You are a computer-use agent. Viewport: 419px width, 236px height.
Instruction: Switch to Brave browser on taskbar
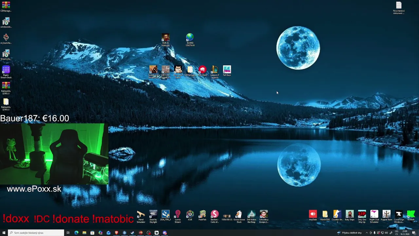pyautogui.click(x=117, y=233)
